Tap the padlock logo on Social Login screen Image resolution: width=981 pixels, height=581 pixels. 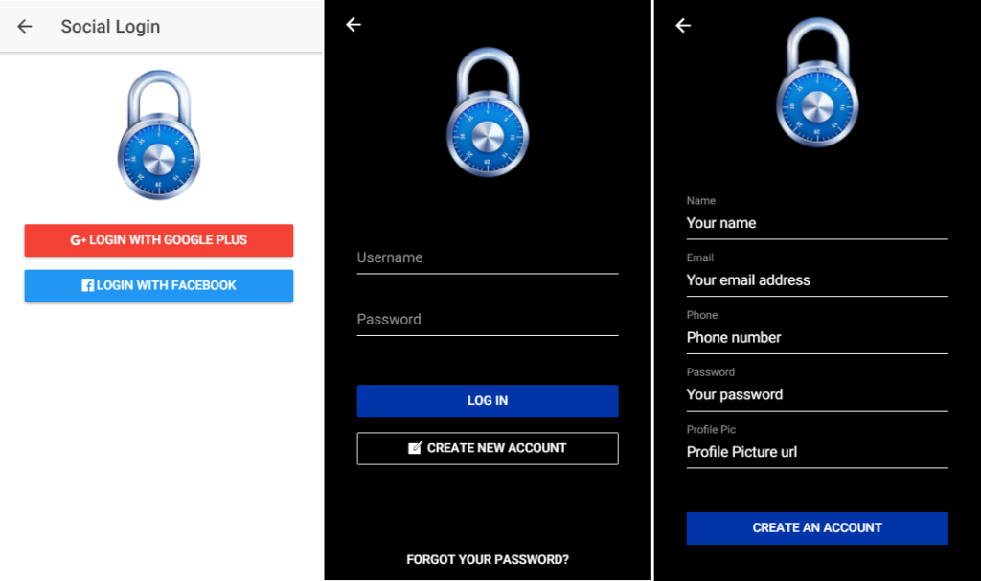[159, 135]
